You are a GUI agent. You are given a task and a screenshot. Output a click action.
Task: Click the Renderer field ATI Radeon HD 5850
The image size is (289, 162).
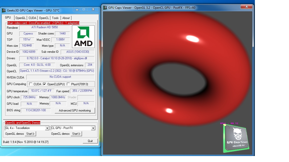(45, 27)
